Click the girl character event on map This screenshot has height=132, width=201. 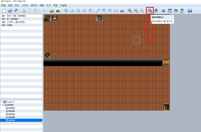(x=55, y=18)
